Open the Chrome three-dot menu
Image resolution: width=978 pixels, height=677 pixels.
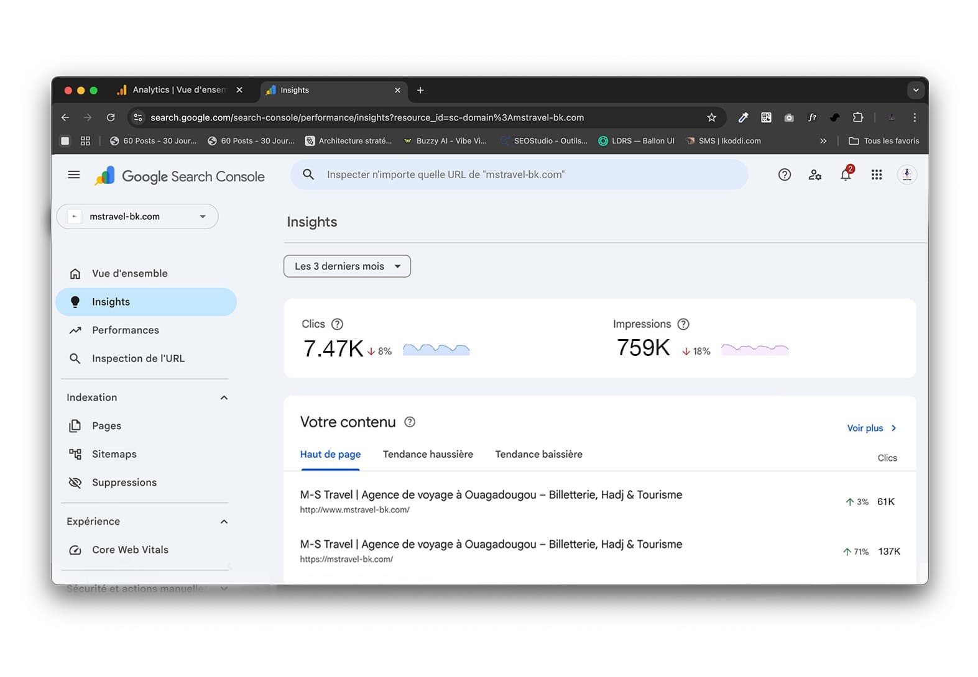pos(915,117)
